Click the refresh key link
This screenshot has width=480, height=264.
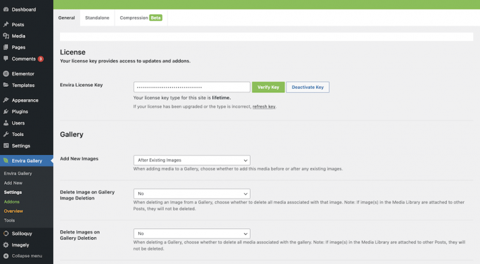point(264,107)
